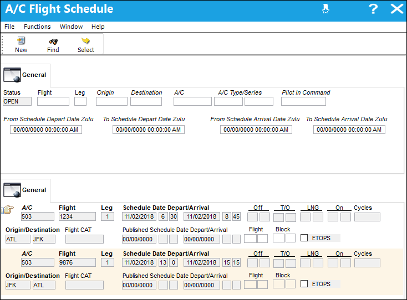407x300 pixels.
Task: Click departure hour 13 of flight 9876
Action: tap(163, 262)
